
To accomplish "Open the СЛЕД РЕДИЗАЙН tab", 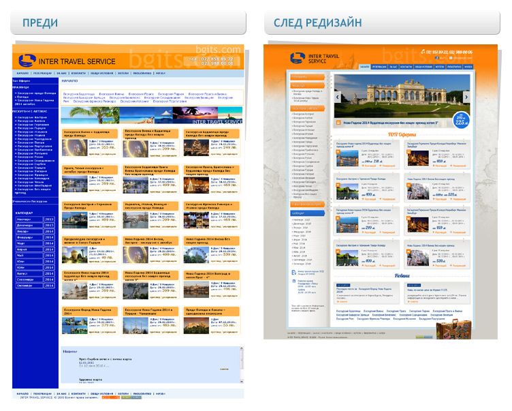I will [x=317, y=23].
